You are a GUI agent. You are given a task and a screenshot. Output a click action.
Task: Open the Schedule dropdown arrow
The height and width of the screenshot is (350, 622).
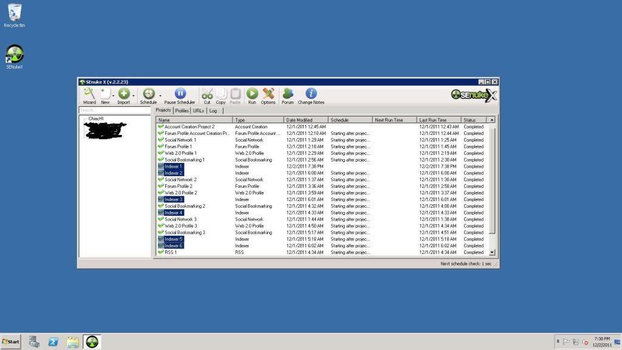pyautogui.click(x=160, y=95)
